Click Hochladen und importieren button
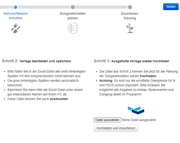The width and height of the screenshot is (180, 143). click(116, 128)
